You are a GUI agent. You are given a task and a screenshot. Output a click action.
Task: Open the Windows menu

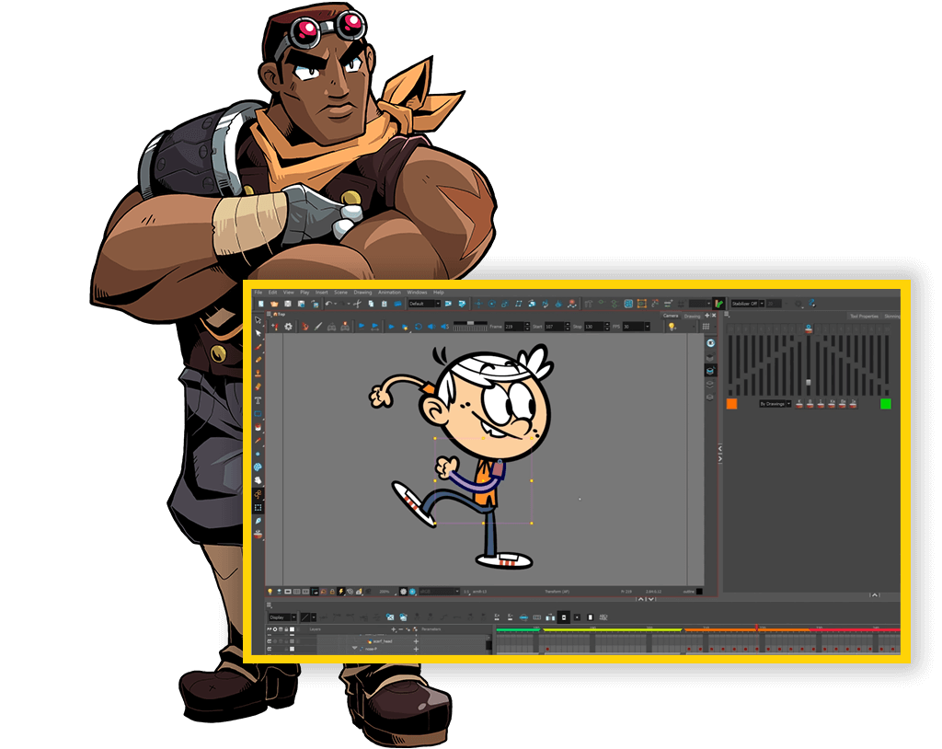click(417, 293)
